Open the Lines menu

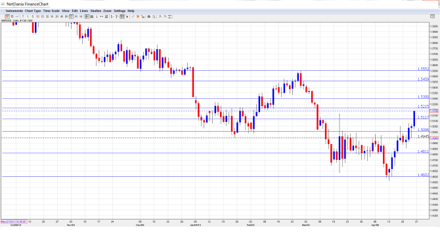[84, 11]
